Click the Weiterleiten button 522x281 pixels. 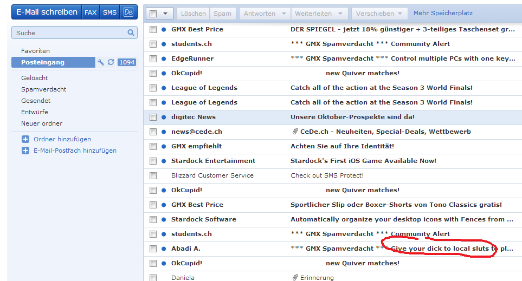[x=313, y=14]
